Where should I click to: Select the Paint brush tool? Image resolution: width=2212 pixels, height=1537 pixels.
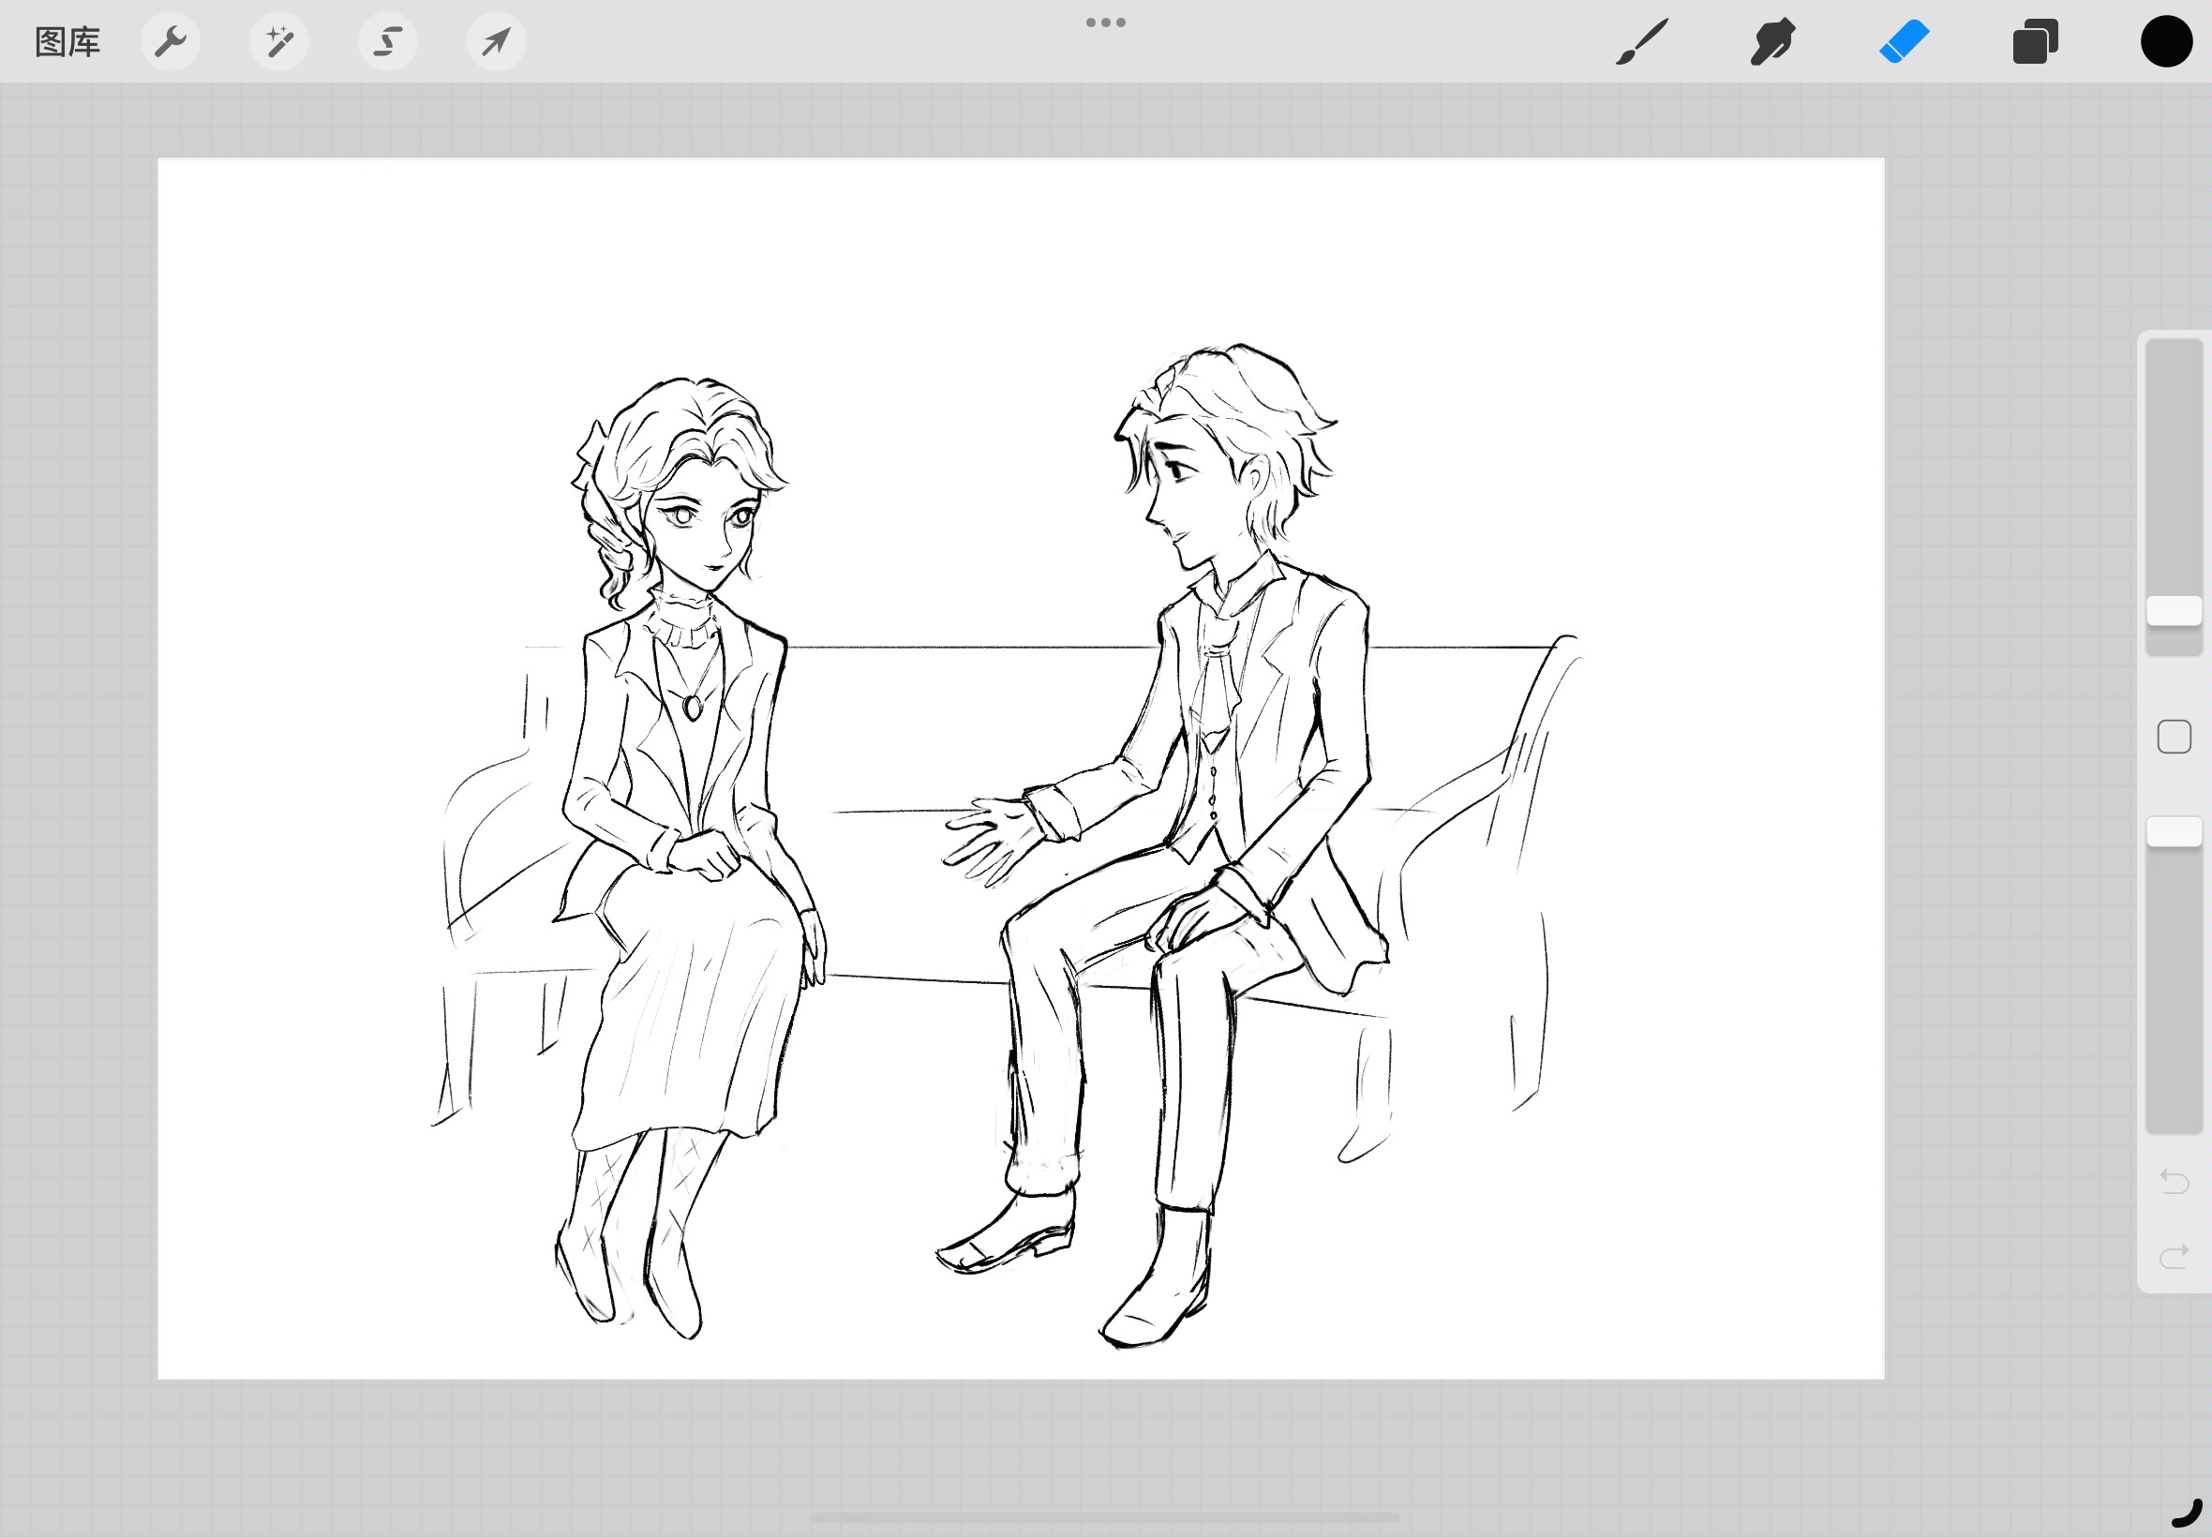tap(1642, 41)
